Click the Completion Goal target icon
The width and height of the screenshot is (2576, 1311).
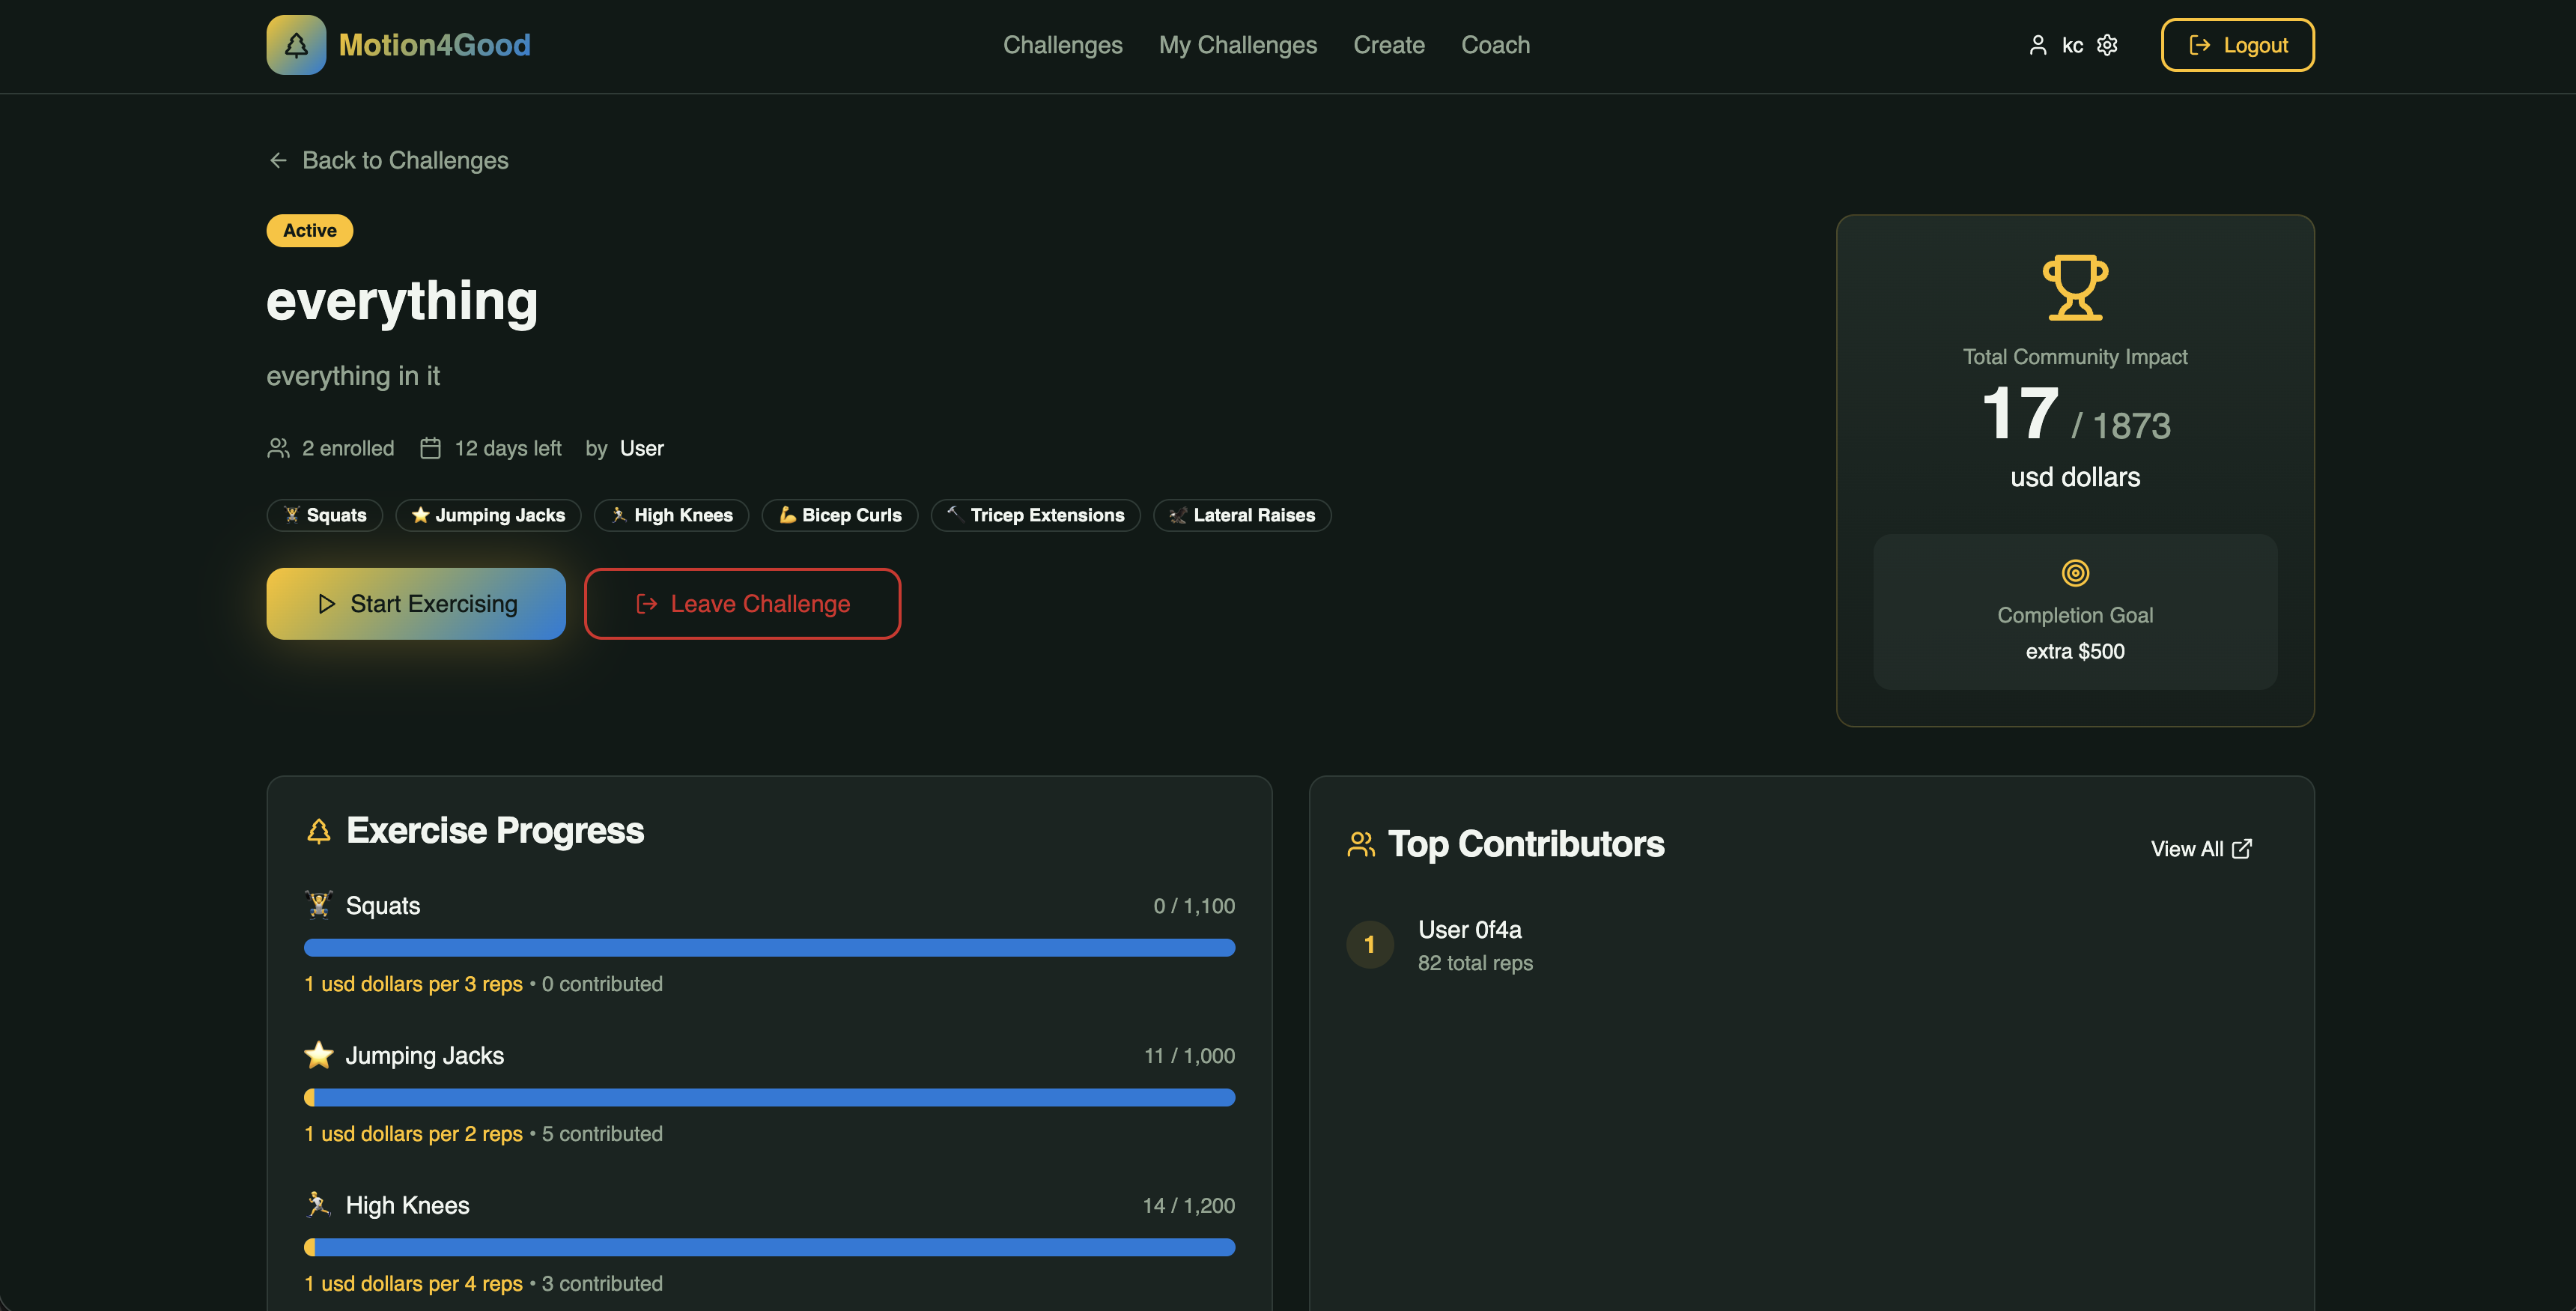point(2075,572)
